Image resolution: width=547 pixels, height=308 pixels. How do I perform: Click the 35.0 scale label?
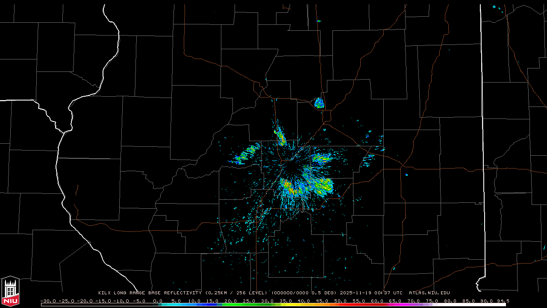[x=286, y=301]
